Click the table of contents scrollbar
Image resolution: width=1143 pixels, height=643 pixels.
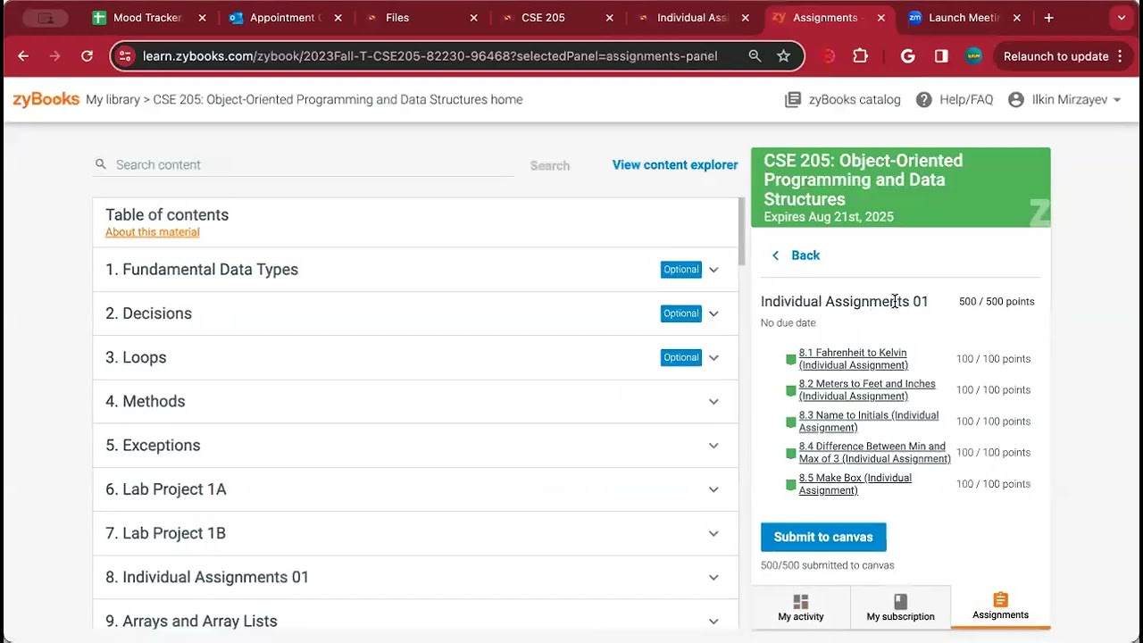click(x=740, y=231)
